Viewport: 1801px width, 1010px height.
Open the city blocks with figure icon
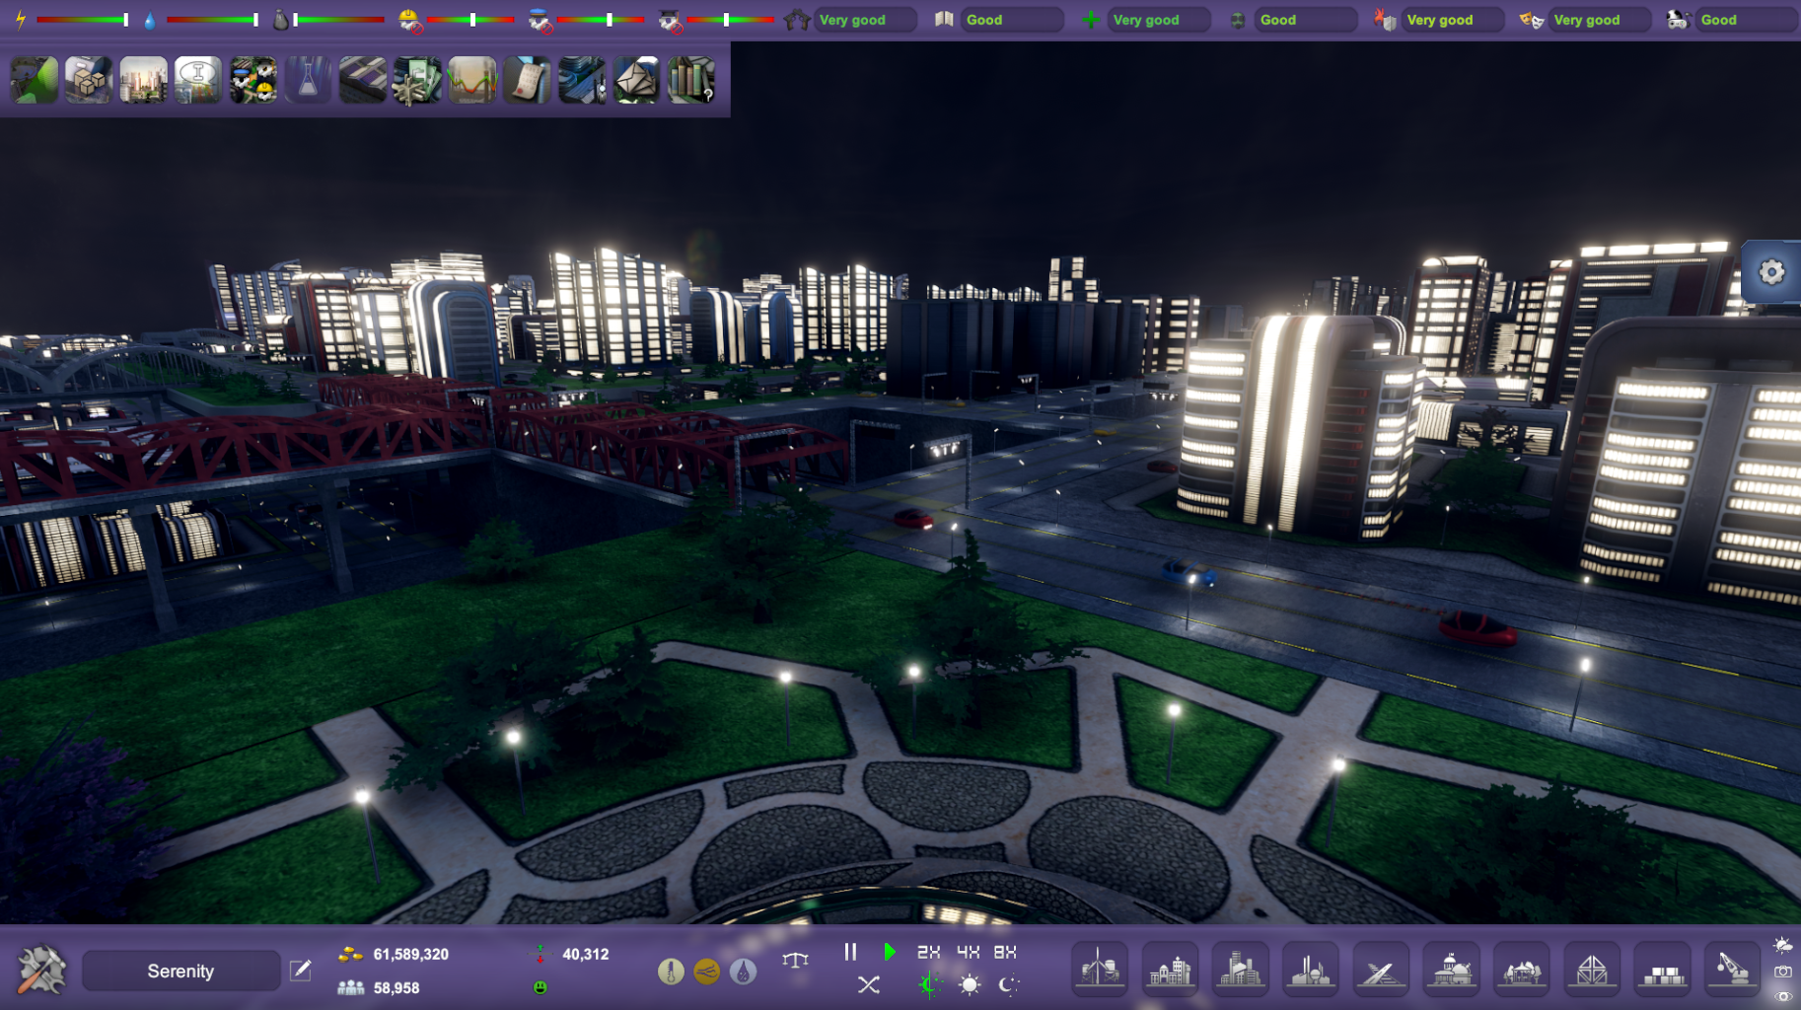pos(582,80)
